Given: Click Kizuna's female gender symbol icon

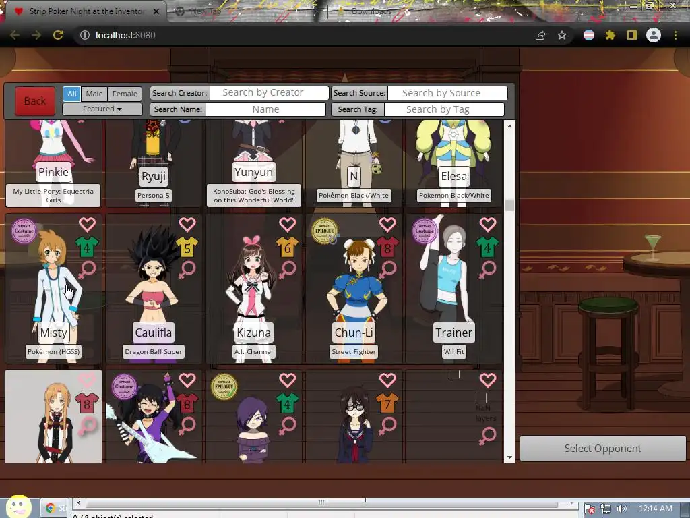Looking at the screenshot, I should 287,270.
